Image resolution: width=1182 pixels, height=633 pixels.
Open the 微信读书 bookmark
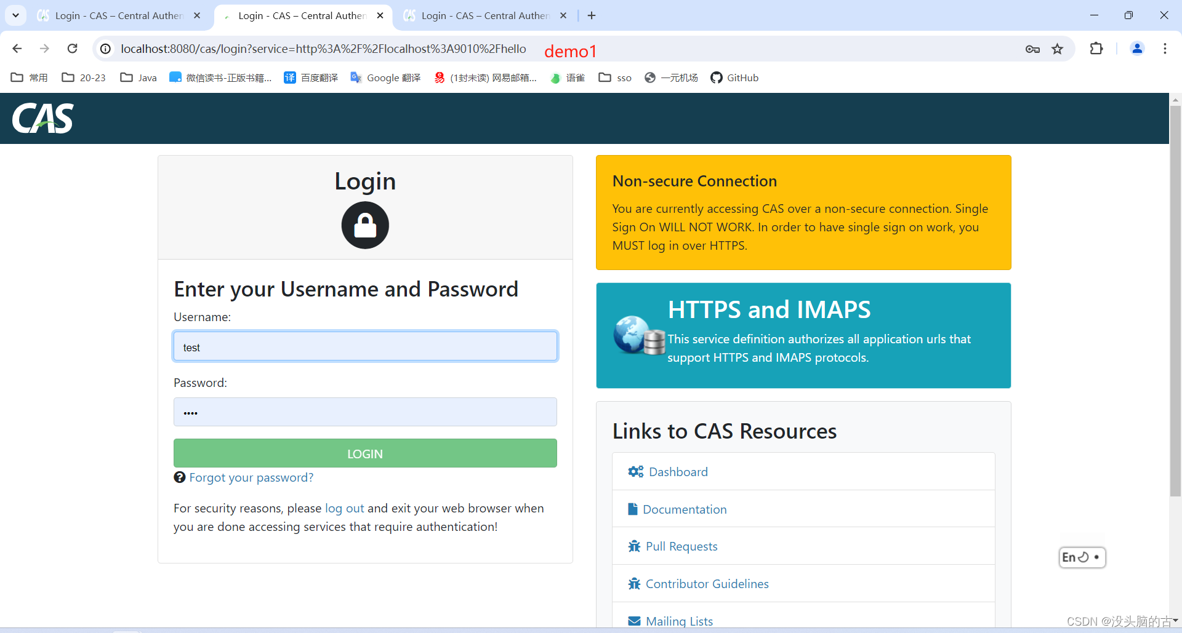click(x=220, y=78)
